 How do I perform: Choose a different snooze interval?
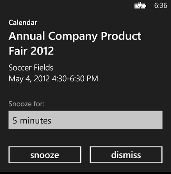coord(85,120)
